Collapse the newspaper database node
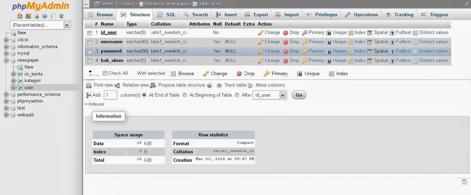Image resolution: width=471 pixels, height=195 pixels. point(6,60)
